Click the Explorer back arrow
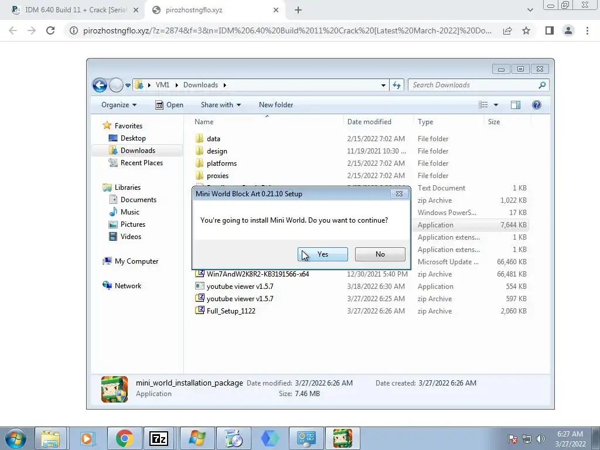The height and width of the screenshot is (450, 600). 100,85
